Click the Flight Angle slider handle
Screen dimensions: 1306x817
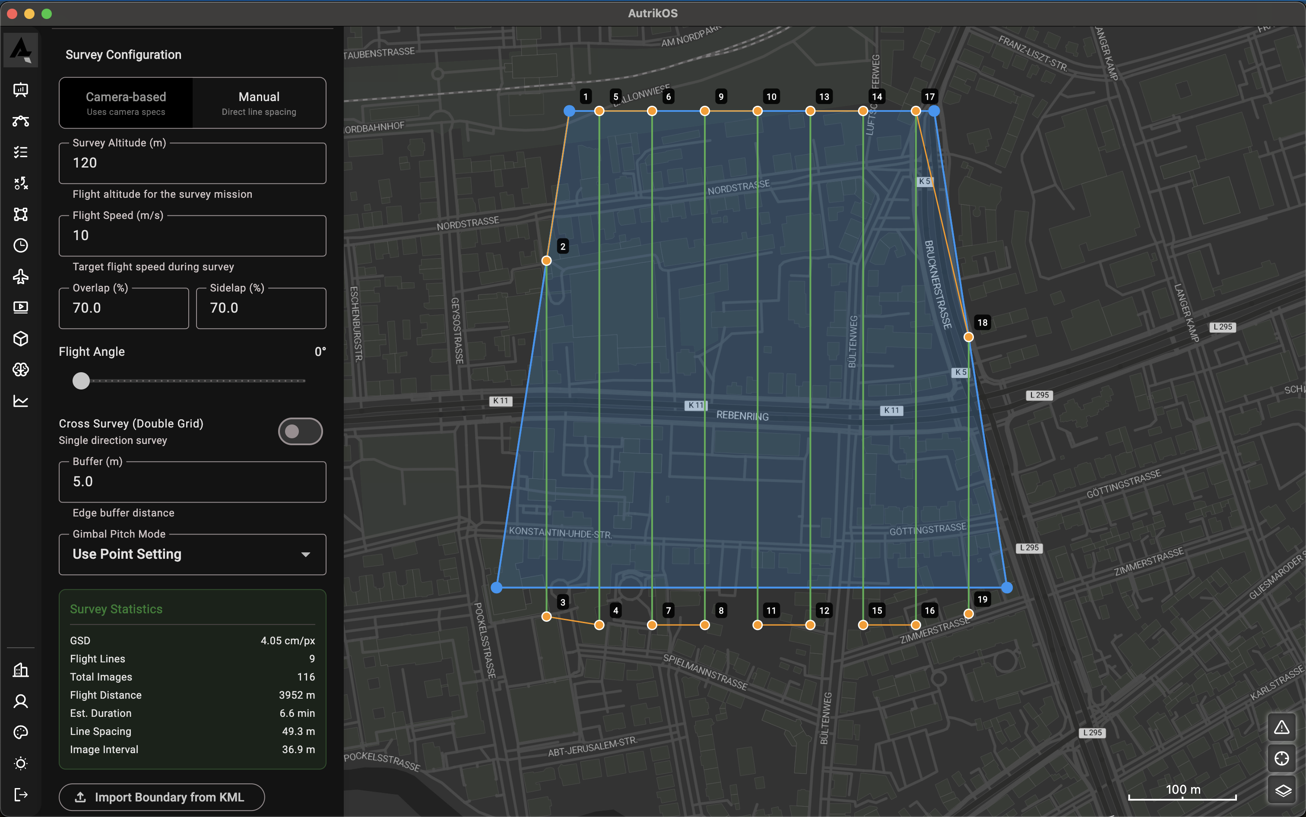click(x=81, y=381)
